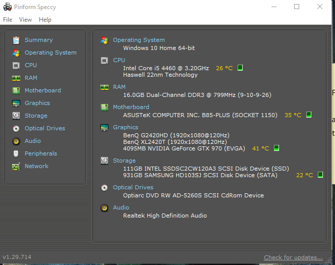Click the Motherboard icon in summary panel
The image size is (335, 265).
click(104, 108)
